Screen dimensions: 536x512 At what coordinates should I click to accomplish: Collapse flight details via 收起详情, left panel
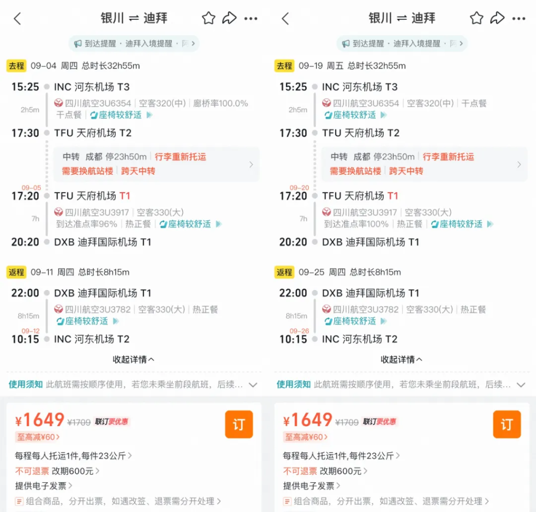point(133,360)
